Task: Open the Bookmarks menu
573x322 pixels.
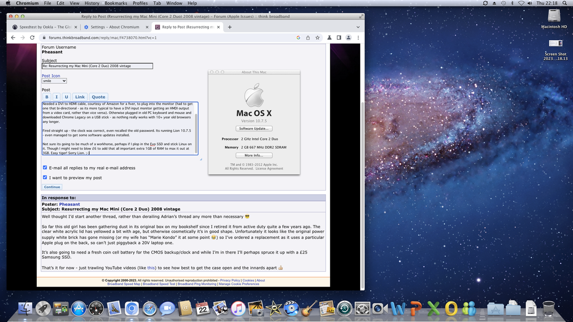Action: coord(116,3)
